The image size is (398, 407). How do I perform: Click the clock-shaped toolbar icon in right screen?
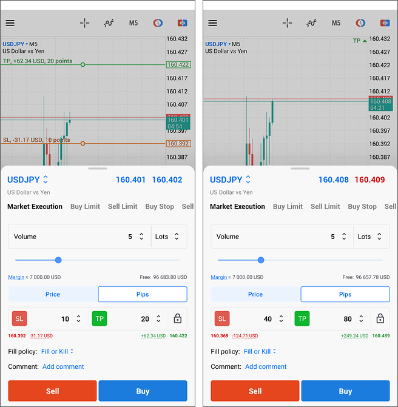pyautogui.click(x=360, y=23)
